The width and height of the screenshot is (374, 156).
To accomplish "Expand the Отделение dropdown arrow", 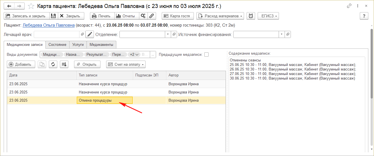I will [168, 34].
